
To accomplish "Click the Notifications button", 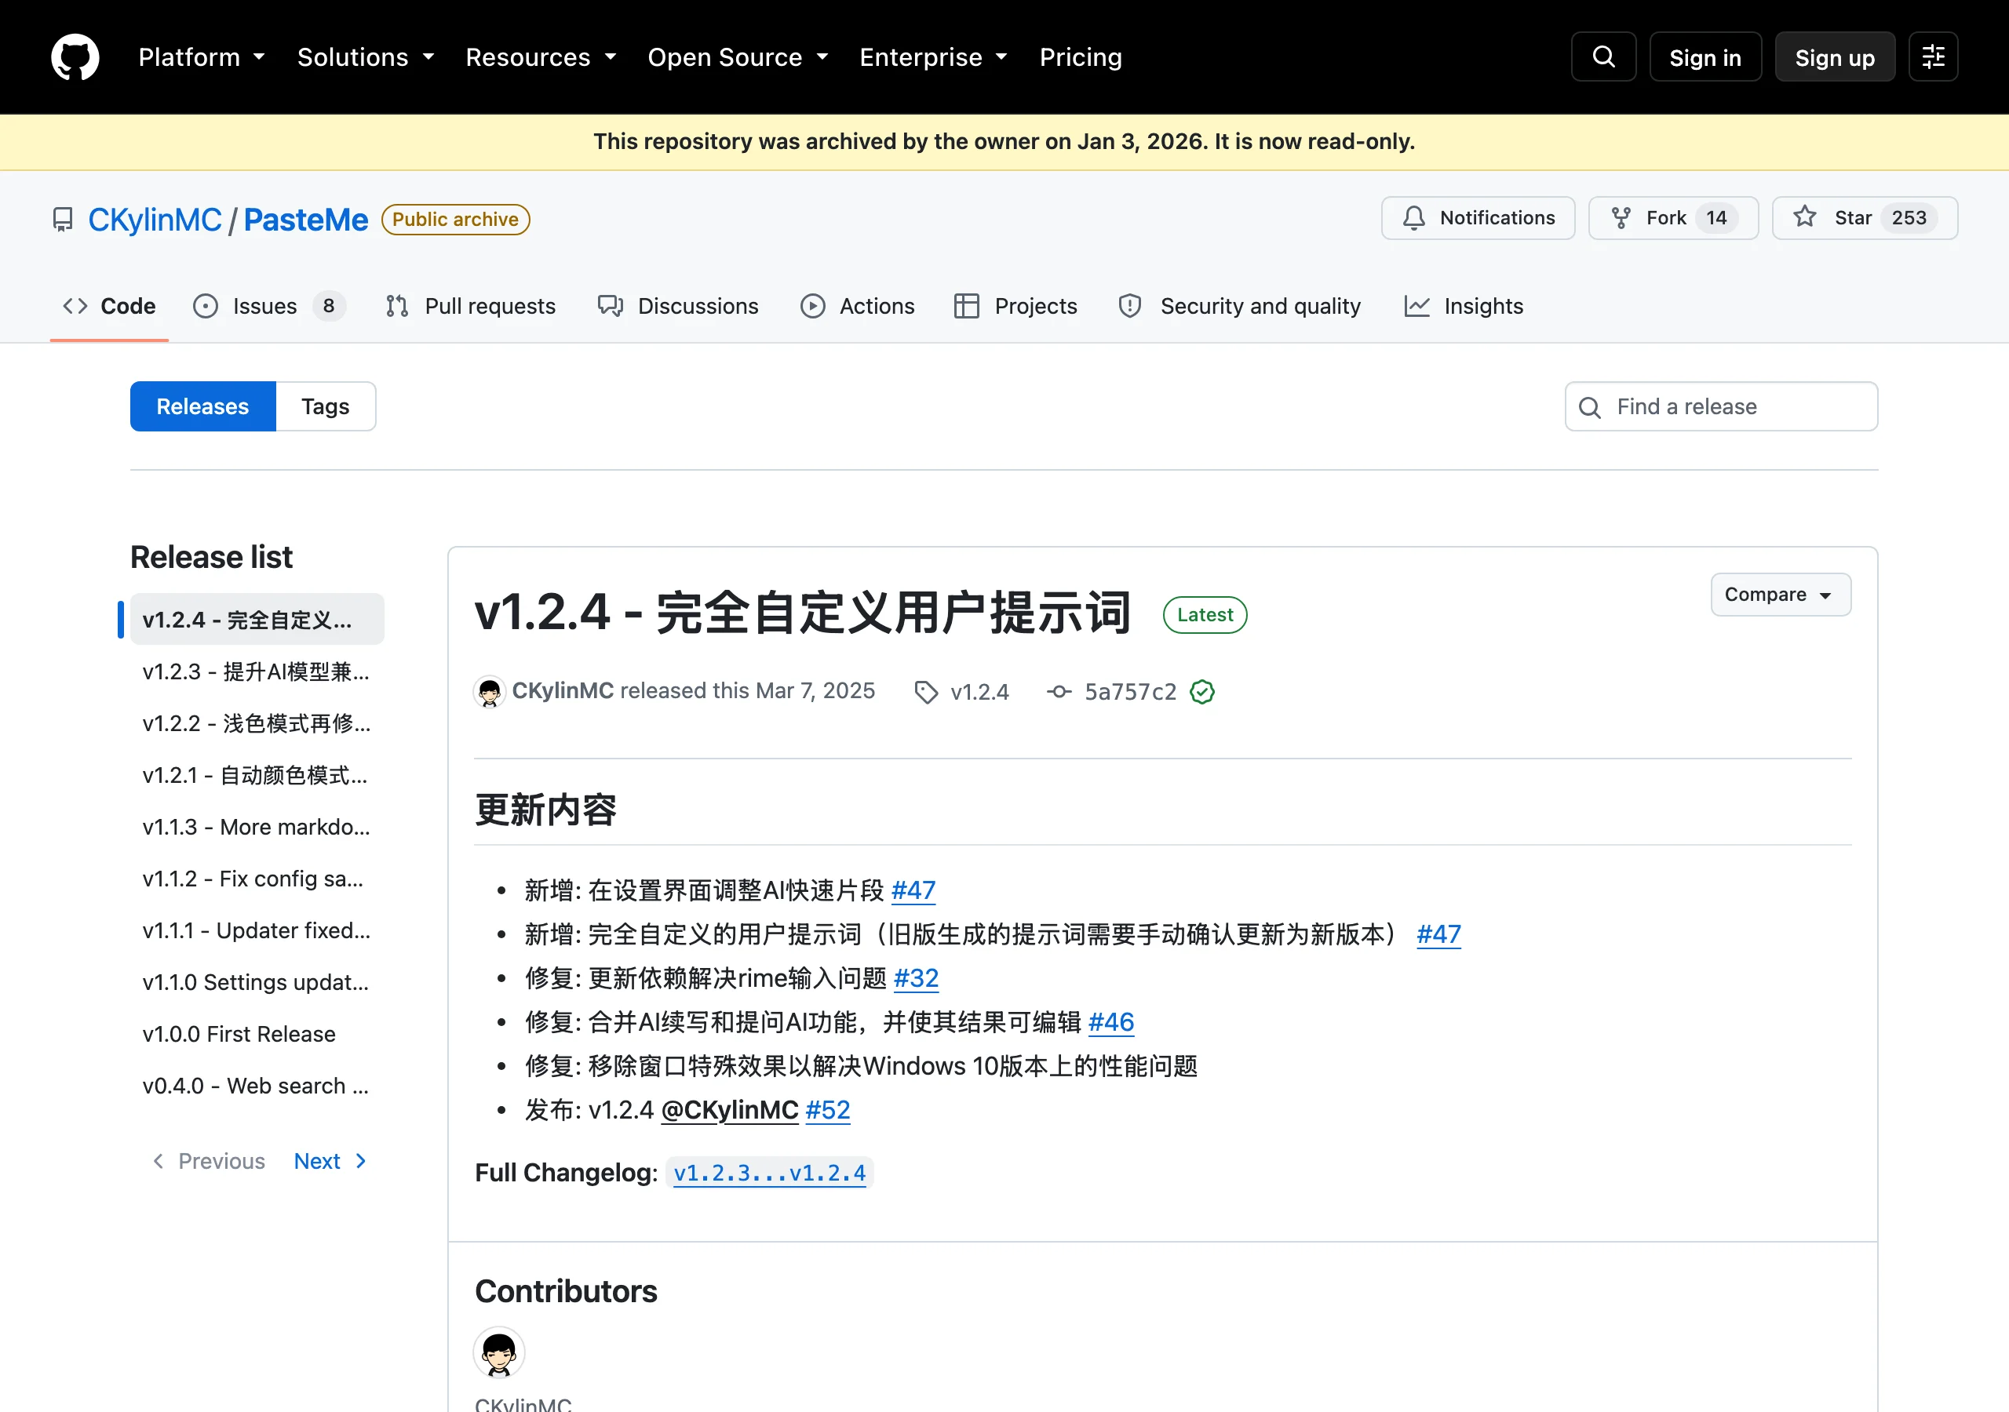I will click(1478, 218).
